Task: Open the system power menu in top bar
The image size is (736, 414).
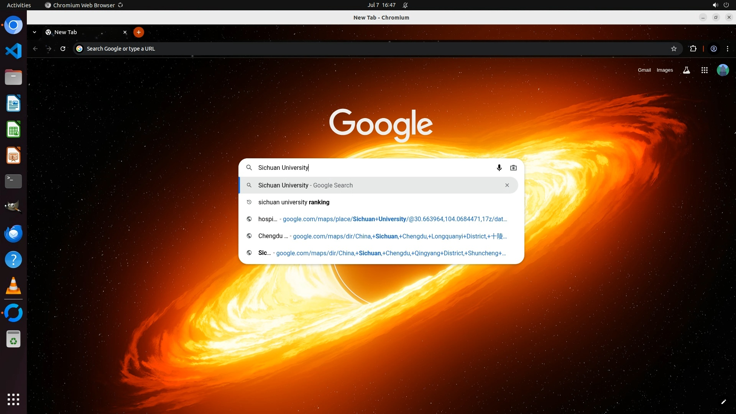Action: click(726, 5)
